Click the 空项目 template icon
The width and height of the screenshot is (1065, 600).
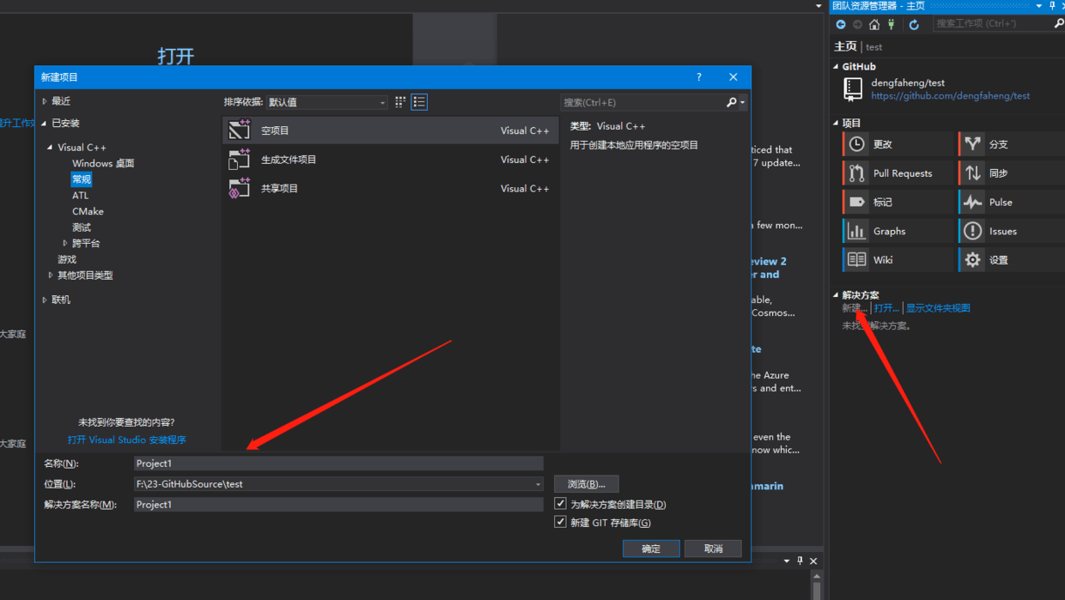click(x=239, y=130)
